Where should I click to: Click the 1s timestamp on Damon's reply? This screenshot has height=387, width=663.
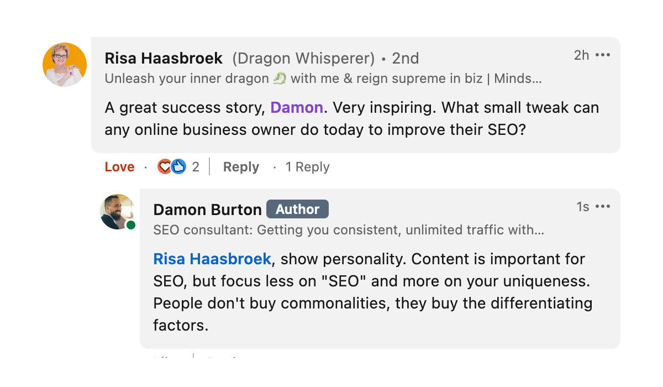(x=583, y=207)
